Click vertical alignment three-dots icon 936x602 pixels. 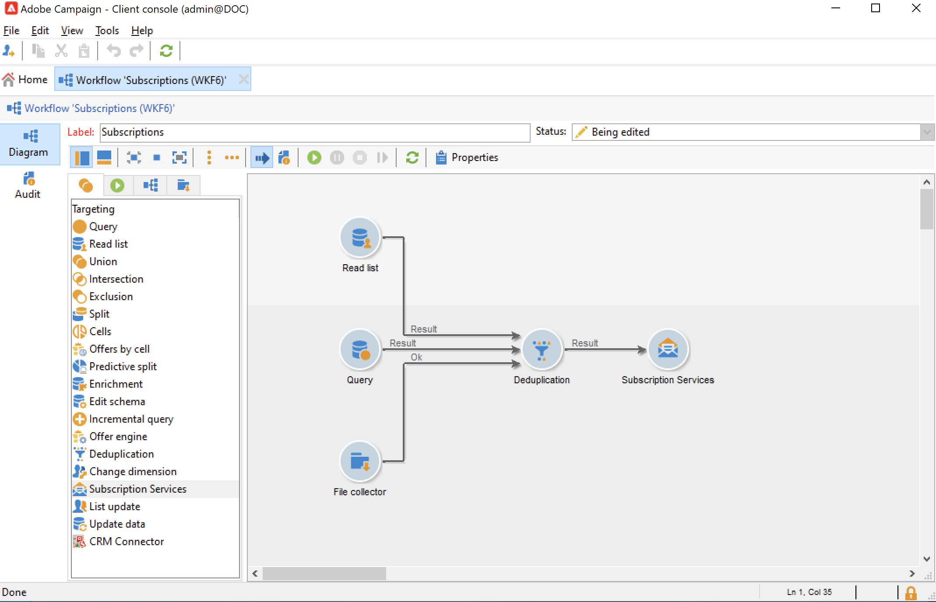pos(209,157)
